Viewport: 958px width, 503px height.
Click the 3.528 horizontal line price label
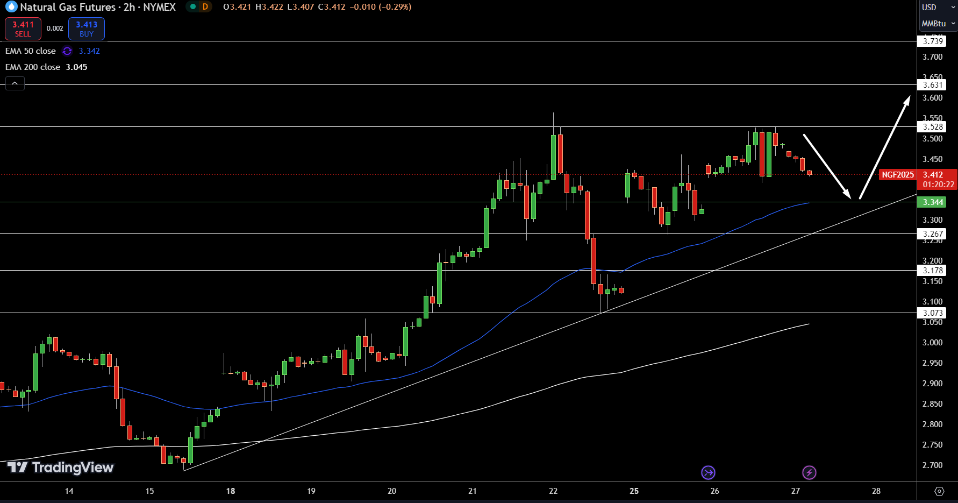point(933,127)
